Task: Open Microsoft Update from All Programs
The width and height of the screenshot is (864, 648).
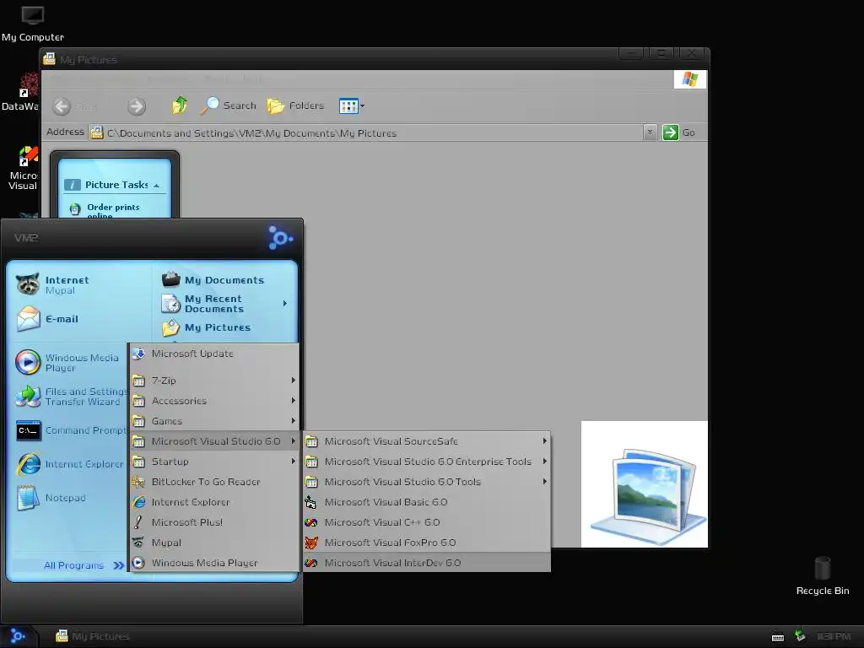Action: 214,354
